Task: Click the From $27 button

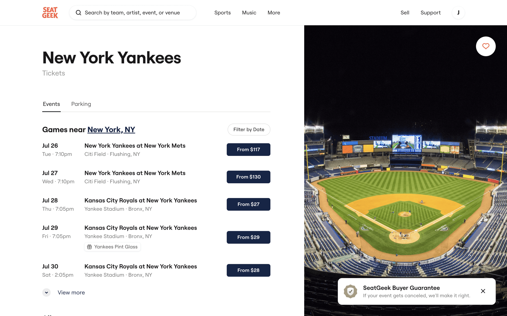Action: (248, 204)
